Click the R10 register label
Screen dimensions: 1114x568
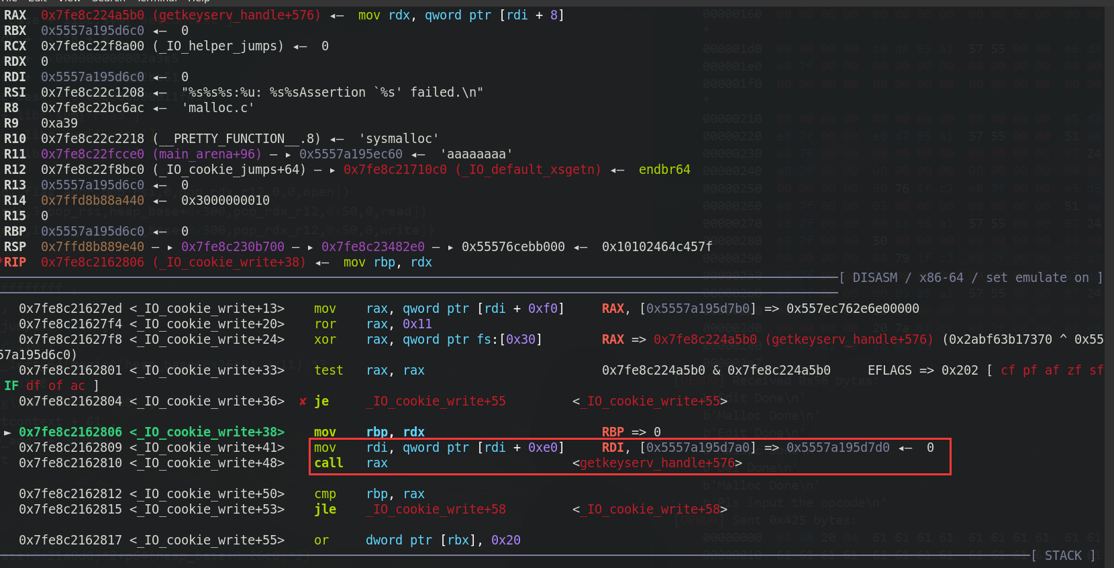tap(15, 138)
